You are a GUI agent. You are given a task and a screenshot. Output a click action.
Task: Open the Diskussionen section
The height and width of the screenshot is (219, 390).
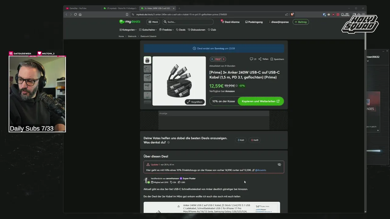[197, 30]
